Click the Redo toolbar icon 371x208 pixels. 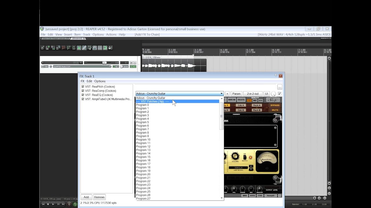[68, 48]
